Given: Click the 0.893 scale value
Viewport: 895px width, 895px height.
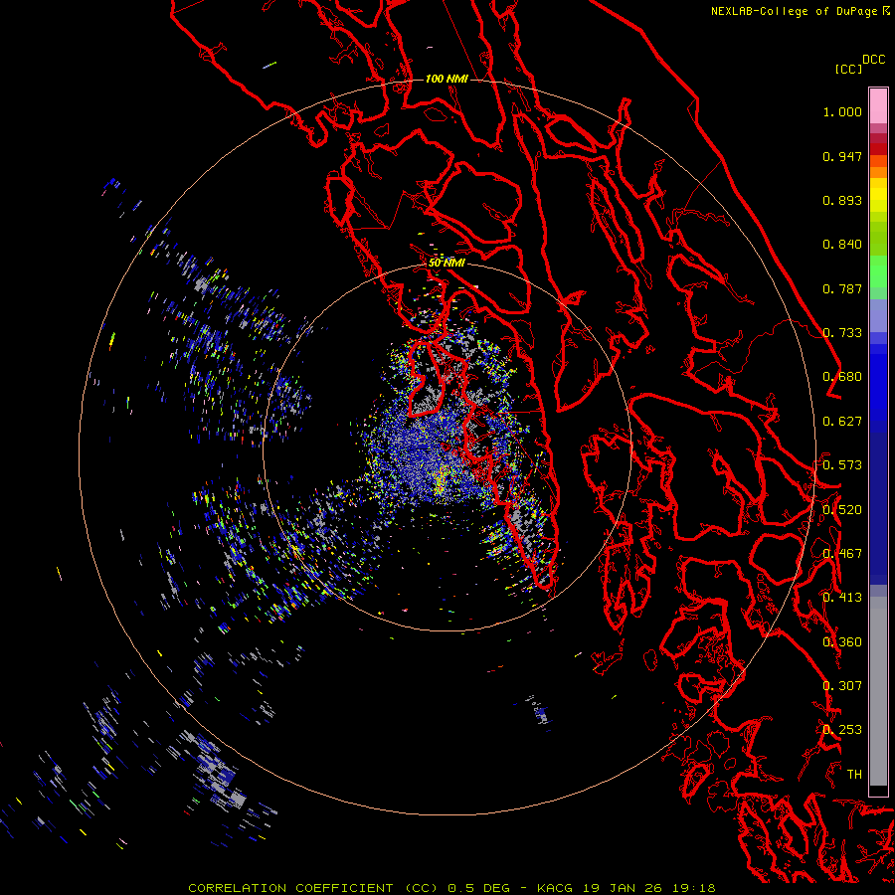Looking at the screenshot, I should (842, 200).
